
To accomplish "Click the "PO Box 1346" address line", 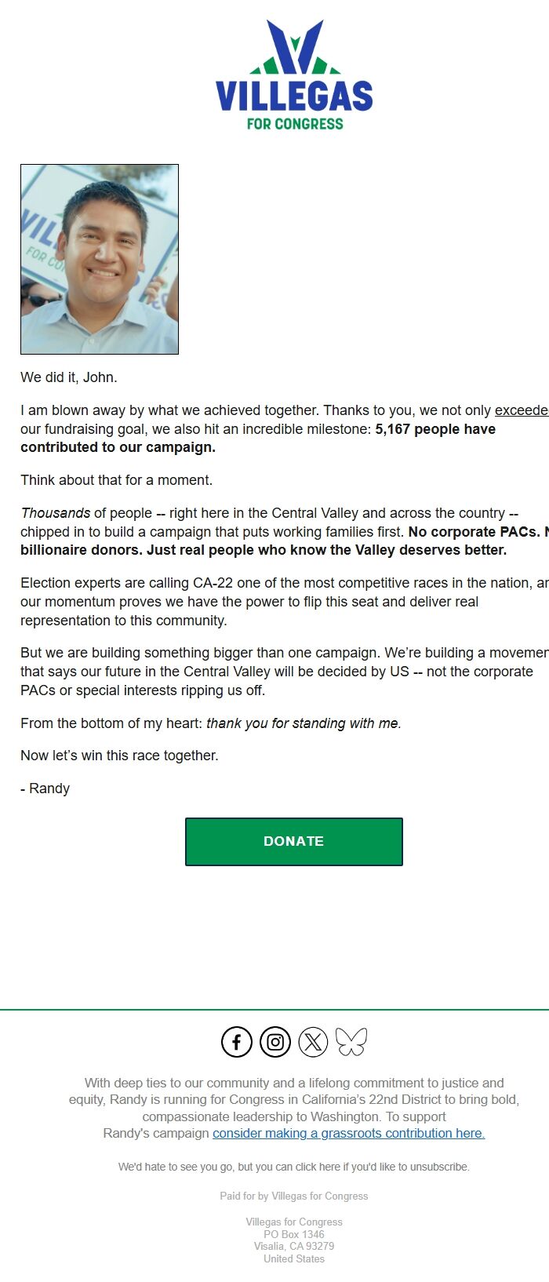I will (294, 1234).
